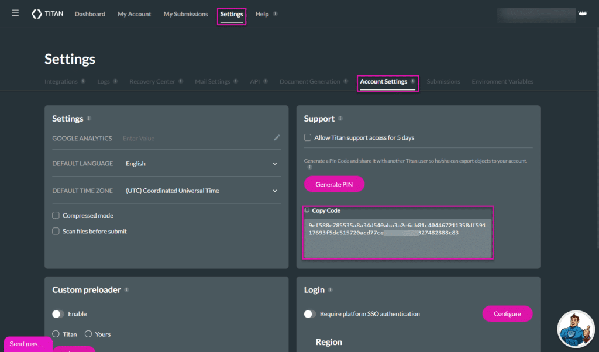Screen dimensions: 599x352
Task: Click info icon beside Support heading
Action: tap(340, 119)
